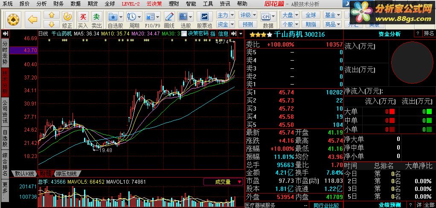This screenshot has width=436, height=208.
Task: Click the 卖出 sell icon
Action: (x=96, y=17)
